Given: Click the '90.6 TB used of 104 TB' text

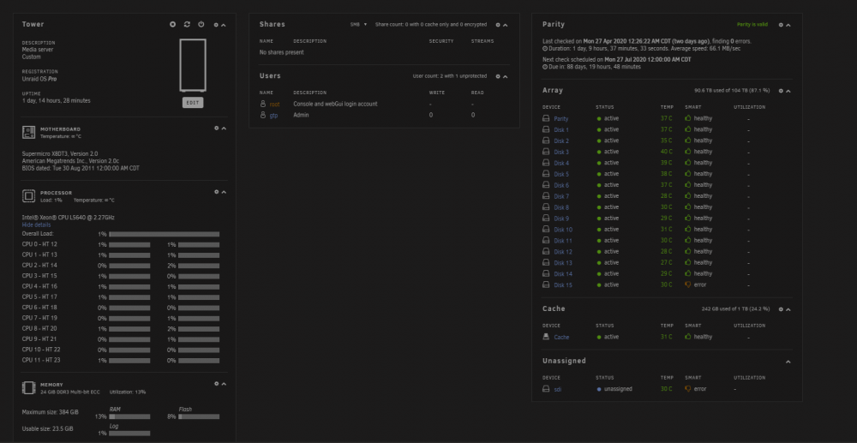Looking at the screenshot, I should coord(732,91).
